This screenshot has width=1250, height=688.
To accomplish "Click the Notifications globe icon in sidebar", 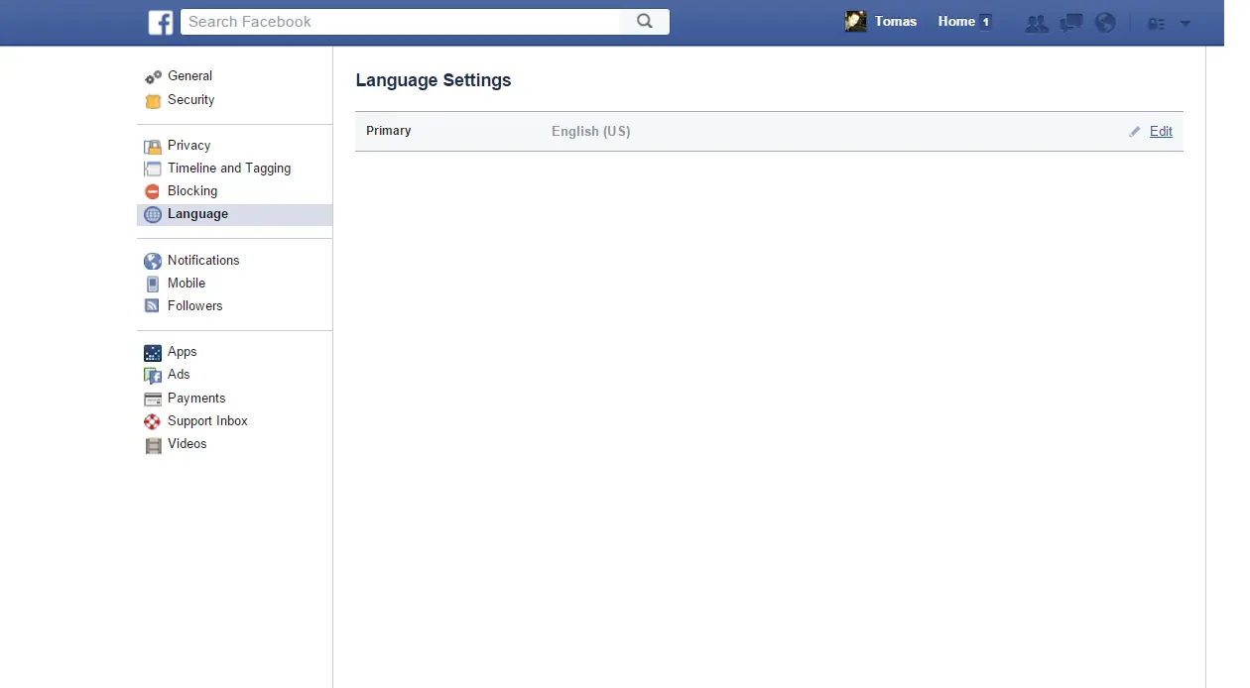I will (x=153, y=261).
